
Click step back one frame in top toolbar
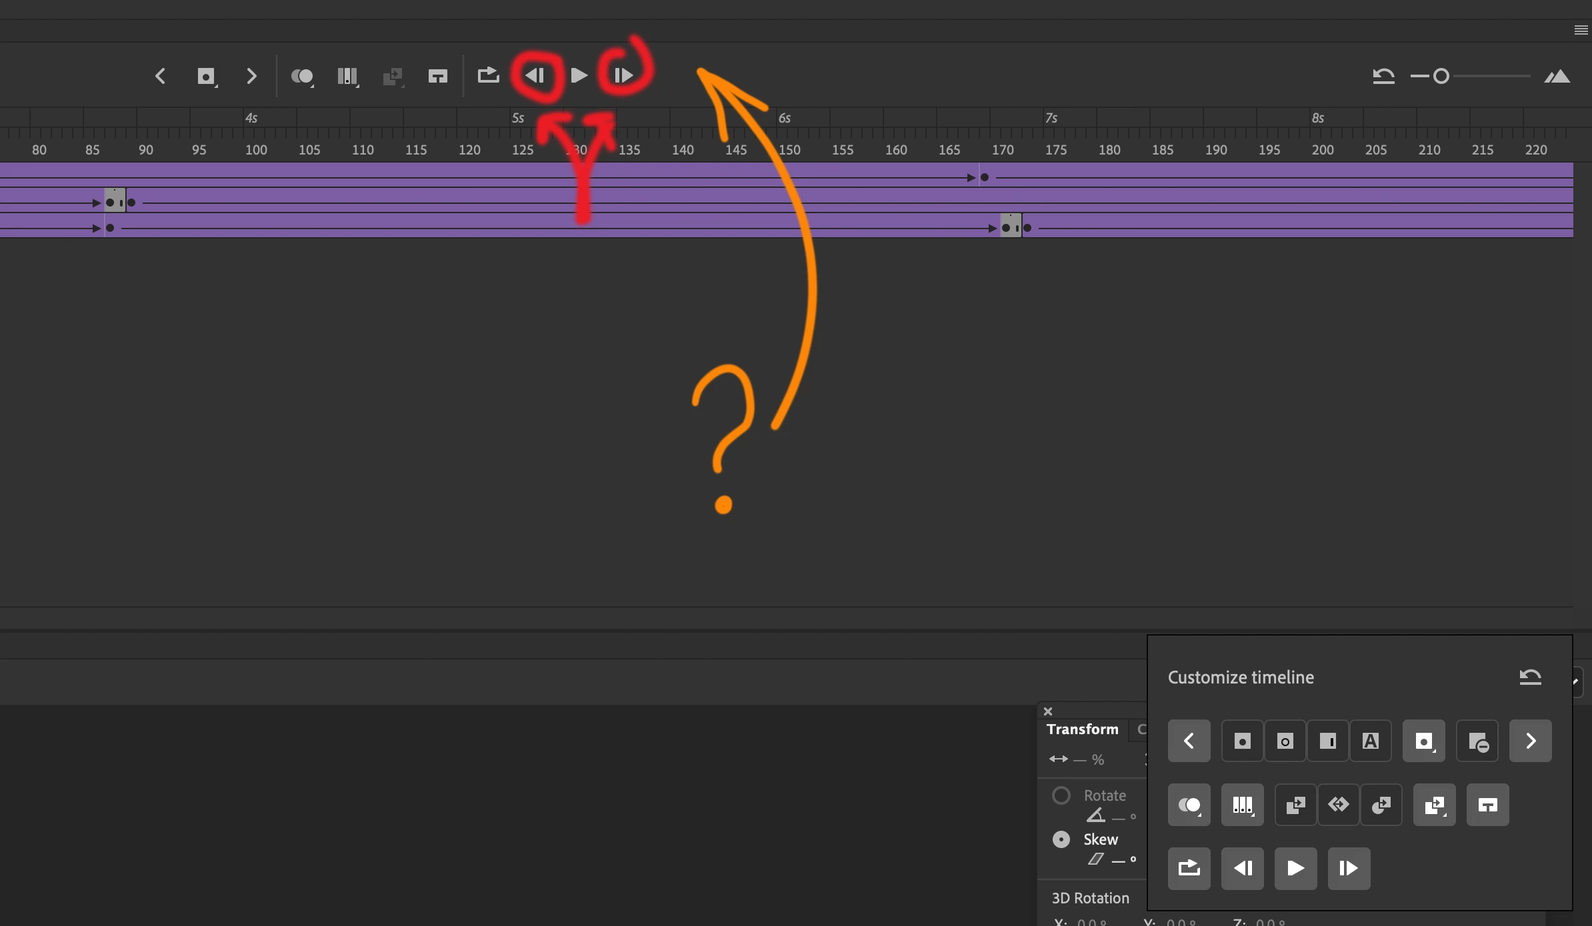[535, 76]
